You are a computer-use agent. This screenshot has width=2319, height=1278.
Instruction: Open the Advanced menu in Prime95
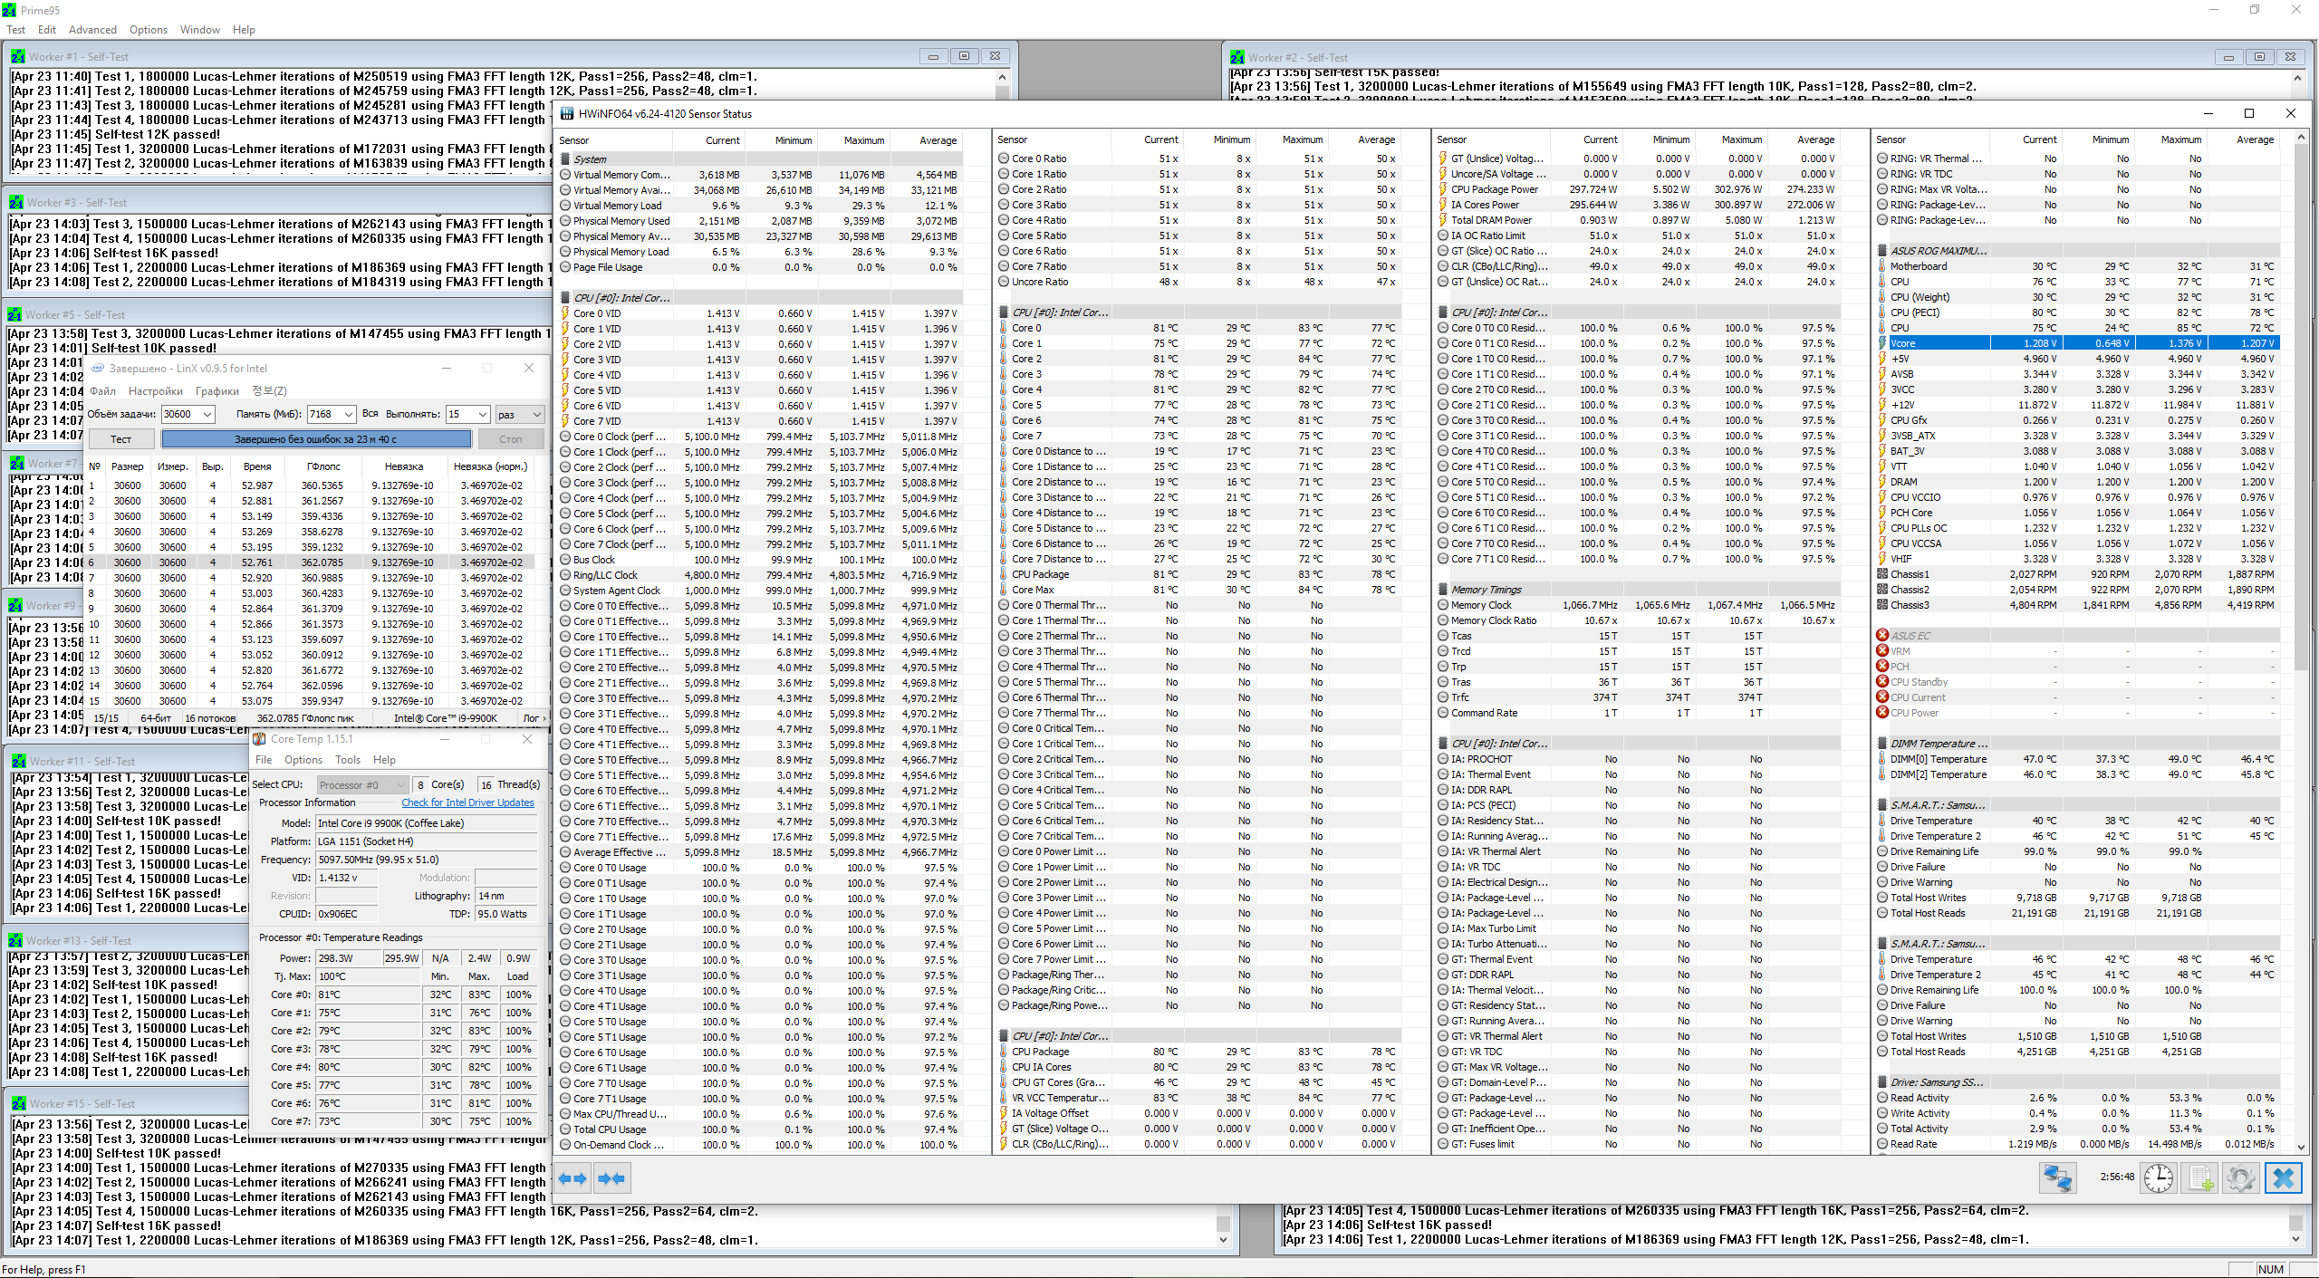pos(92,30)
